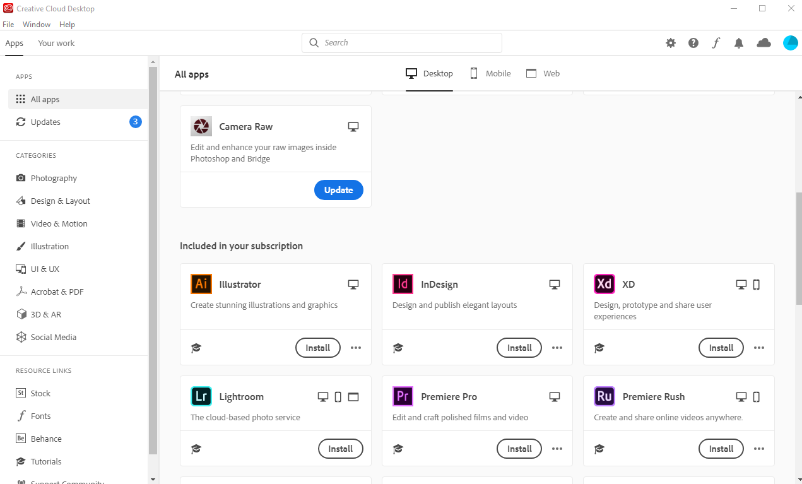Click the XD app icon

coord(604,284)
